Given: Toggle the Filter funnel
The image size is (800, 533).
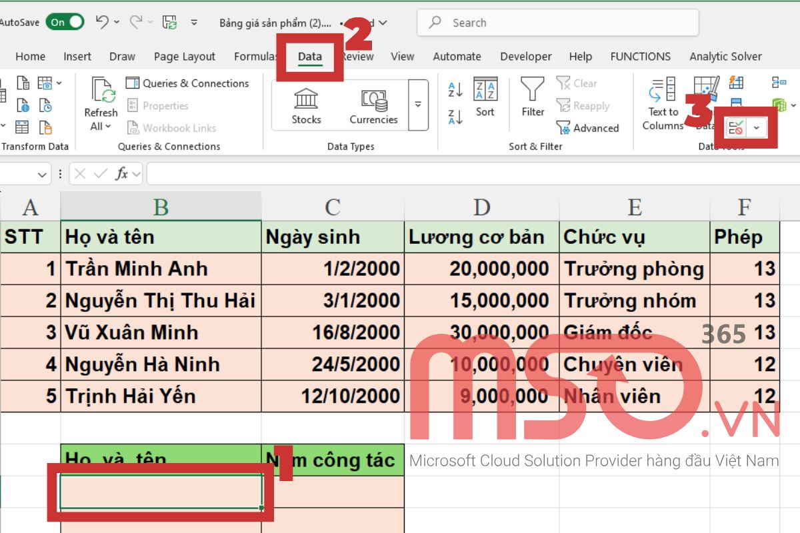Looking at the screenshot, I should click(533, 97).
